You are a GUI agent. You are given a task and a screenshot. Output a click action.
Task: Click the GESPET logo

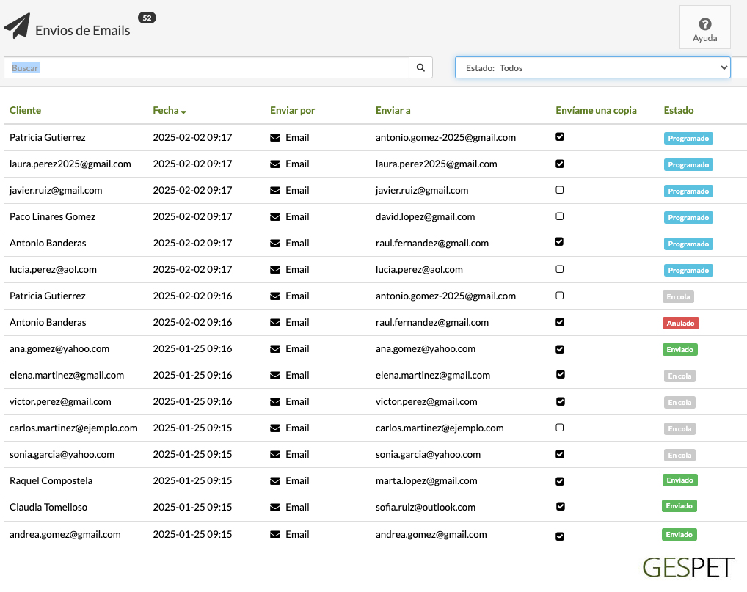tap(688, 567)
